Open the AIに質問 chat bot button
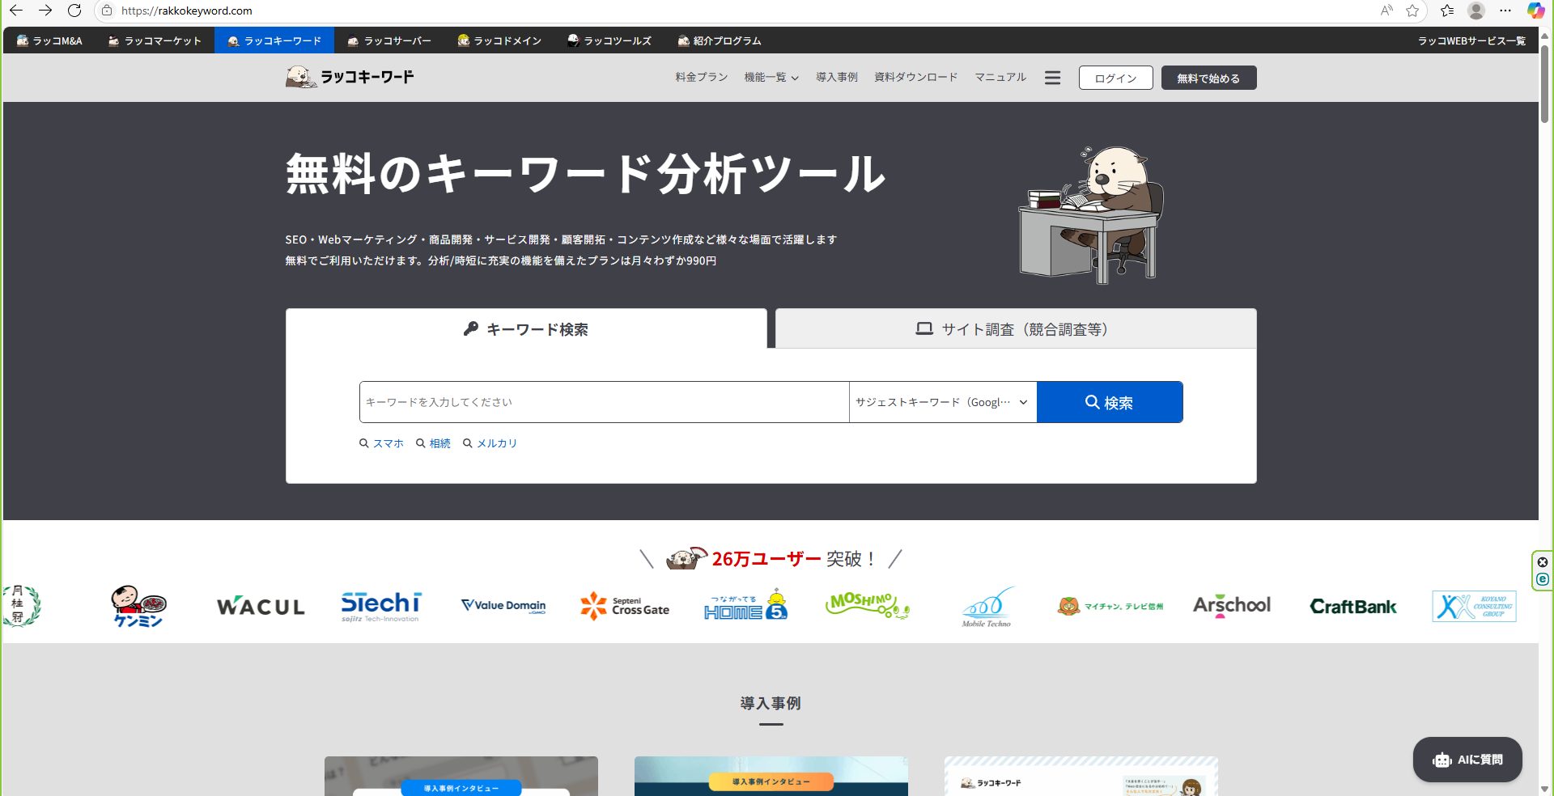 pyautogui.click(x=1467, y=760)
